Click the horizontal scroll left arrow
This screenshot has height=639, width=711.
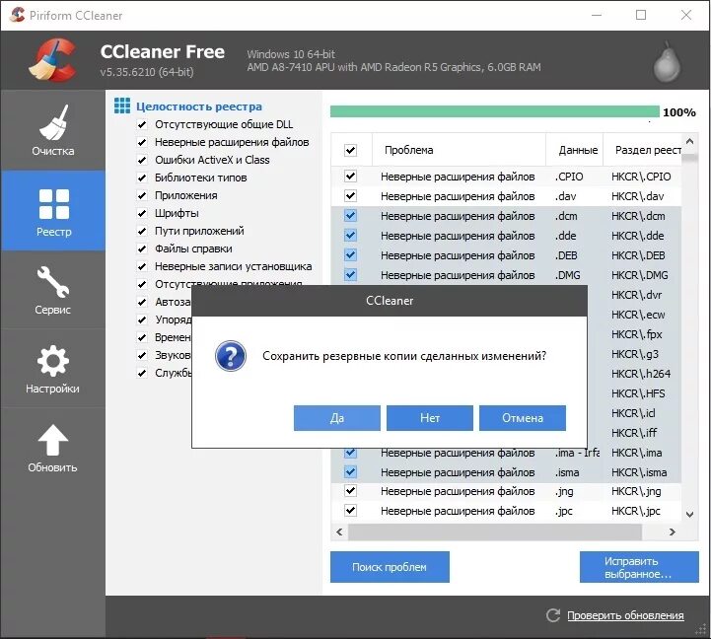[339, 532]
